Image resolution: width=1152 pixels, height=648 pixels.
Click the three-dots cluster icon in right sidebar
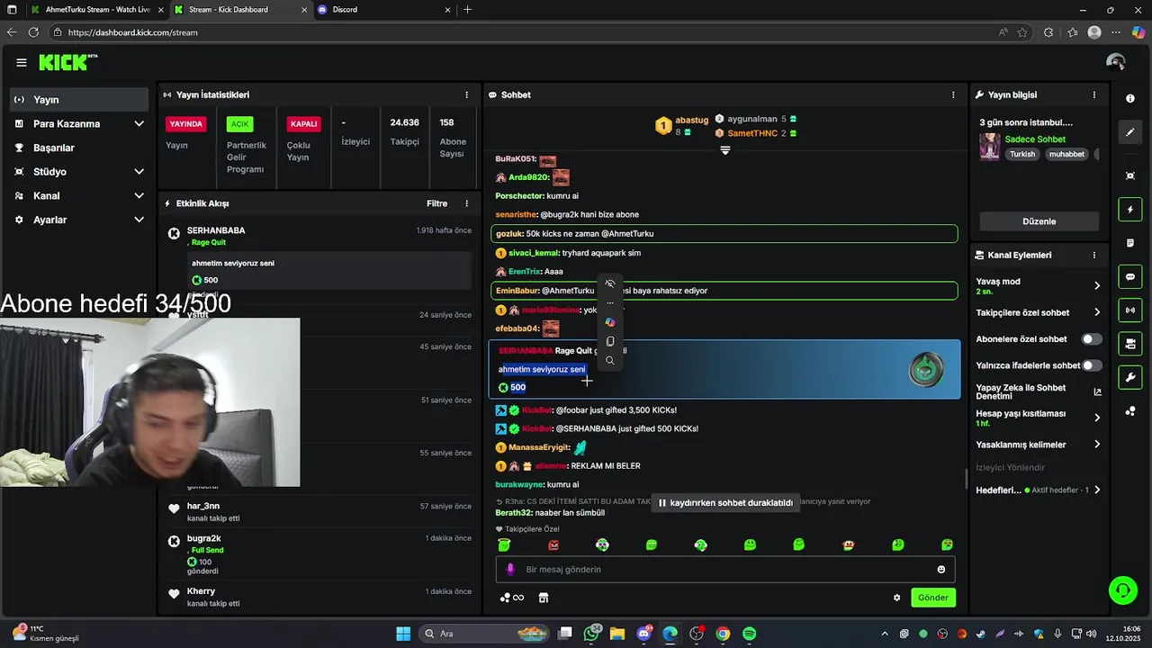(1130, 411)
